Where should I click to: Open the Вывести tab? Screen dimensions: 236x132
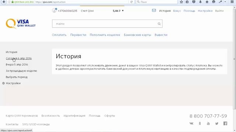pos(161,35)
